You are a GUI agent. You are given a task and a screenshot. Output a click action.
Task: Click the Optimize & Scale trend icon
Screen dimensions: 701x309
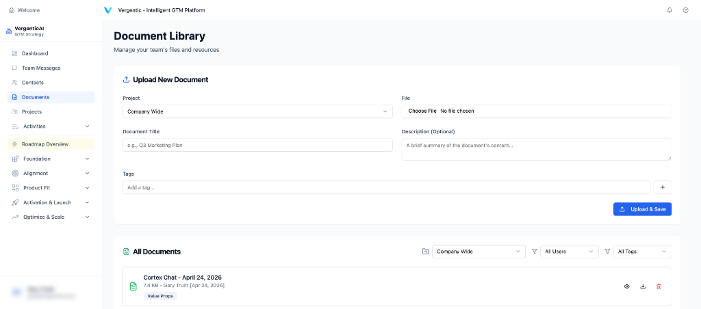pos(15,217)
